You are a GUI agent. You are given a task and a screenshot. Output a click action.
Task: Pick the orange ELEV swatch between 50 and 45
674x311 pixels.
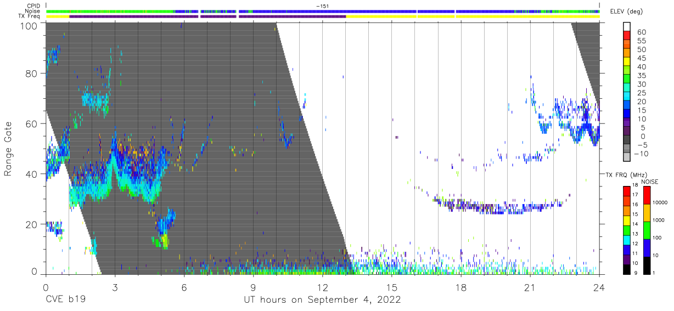(627, 53)
